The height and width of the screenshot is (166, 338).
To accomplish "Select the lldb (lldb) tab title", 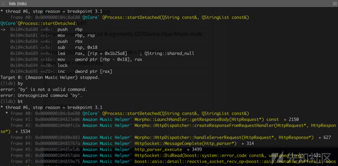I will tap(18, 4).
